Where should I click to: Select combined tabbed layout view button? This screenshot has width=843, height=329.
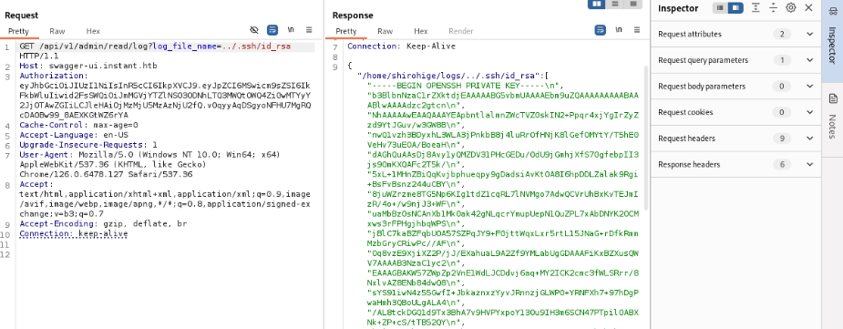[x=633, y=4]
